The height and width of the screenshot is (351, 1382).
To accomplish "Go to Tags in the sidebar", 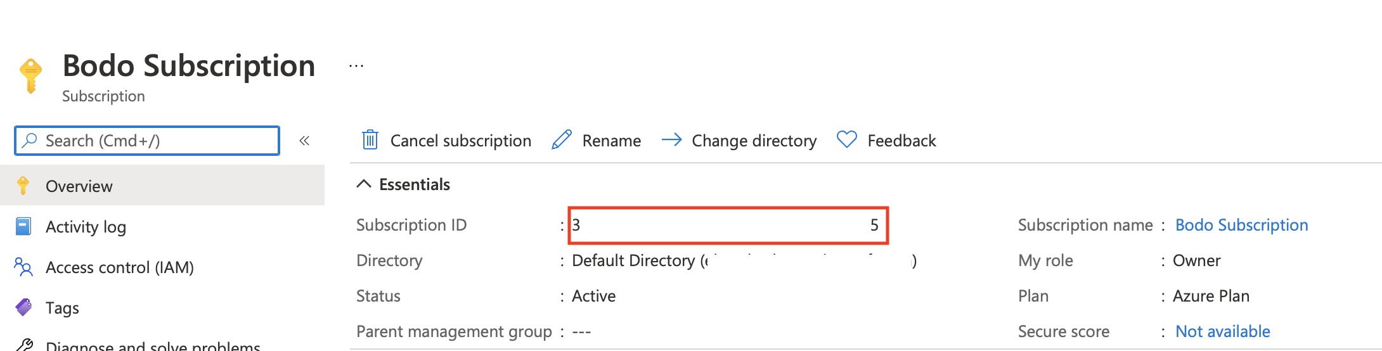I will pyautogui.click(x=62, y=308).
